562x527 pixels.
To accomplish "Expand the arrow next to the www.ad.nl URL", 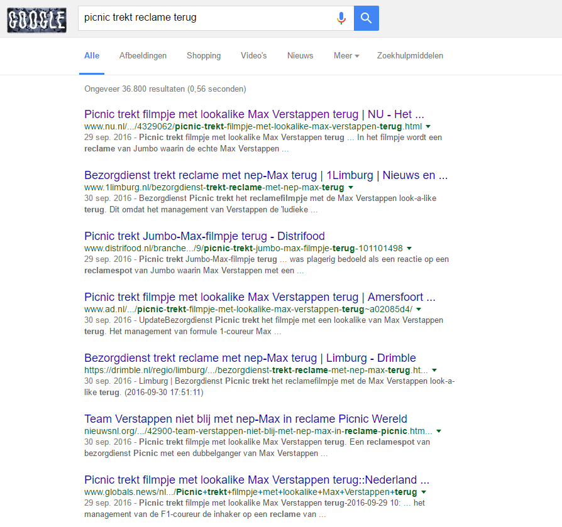I will coord(419,309).
